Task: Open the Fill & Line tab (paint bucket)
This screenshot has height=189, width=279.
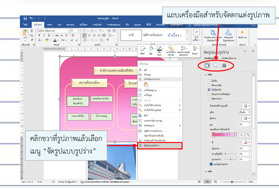Action: pos(207,65)
